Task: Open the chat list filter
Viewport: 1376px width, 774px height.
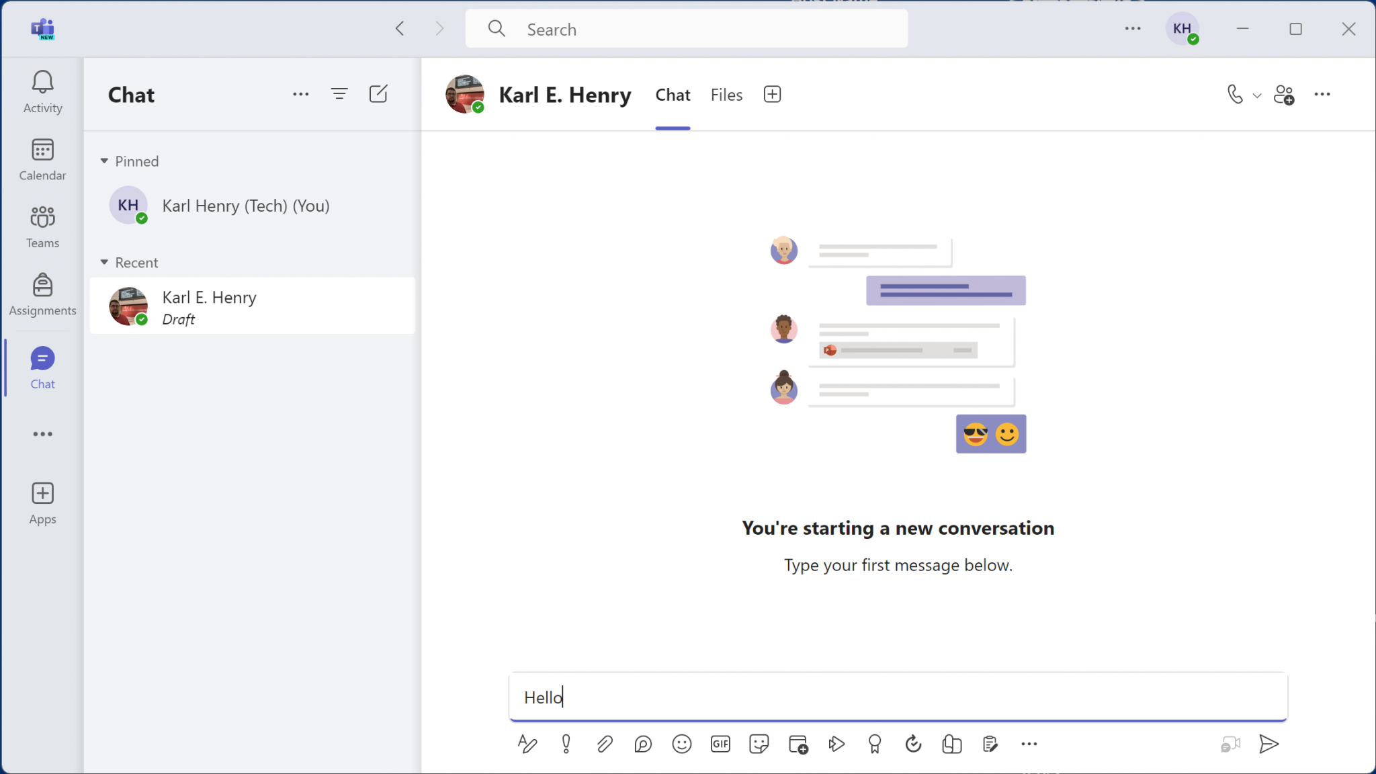Action: pyautogui.click(x=339, y=94)
